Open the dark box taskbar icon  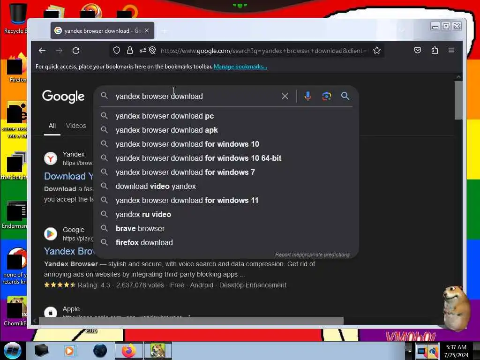point(41,351)
